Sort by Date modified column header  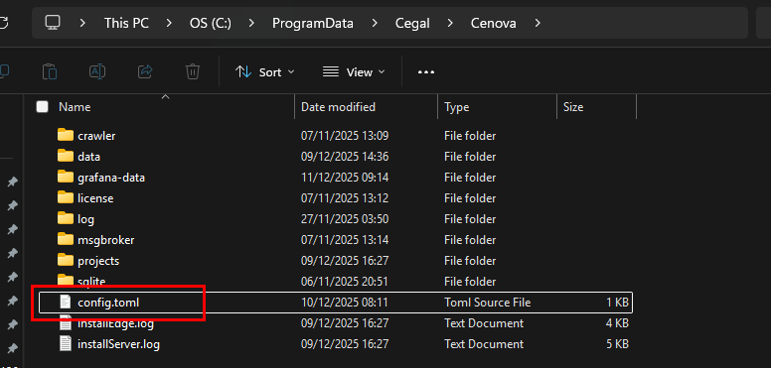pos(338,106)
